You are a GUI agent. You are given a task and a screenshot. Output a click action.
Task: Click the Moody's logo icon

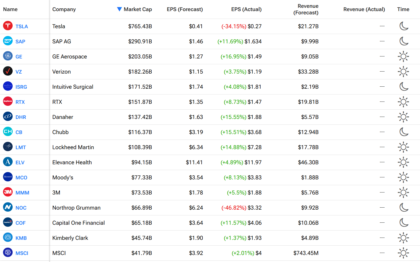pyautogui.click(x=8, y=177)
